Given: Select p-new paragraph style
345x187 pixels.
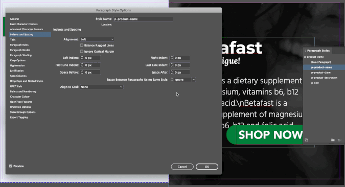Looking at the screenshot, I should pos(315,83).
